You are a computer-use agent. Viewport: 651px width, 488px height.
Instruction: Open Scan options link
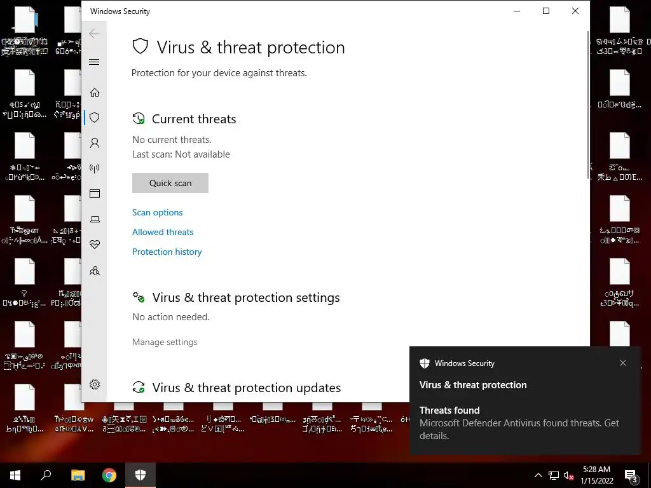[158, 212]
